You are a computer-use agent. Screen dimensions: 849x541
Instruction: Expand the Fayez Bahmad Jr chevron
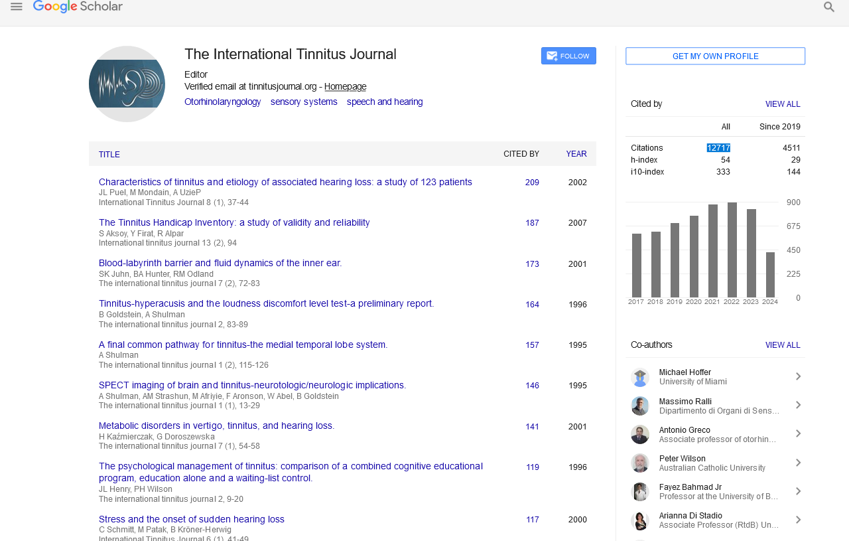[x=798, y=491]
